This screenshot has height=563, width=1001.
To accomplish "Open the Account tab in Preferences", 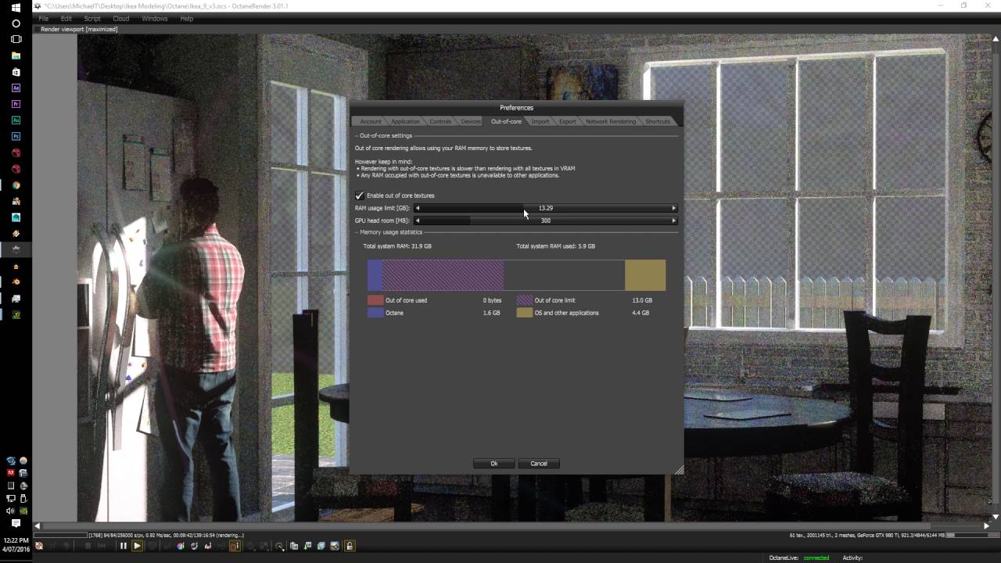I will tap(371, 121).
